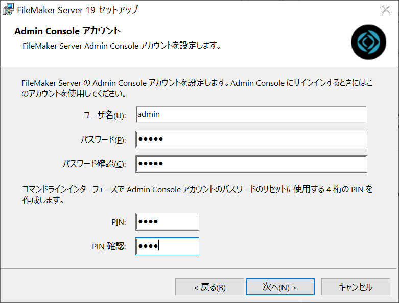Screen dimensions: 399x303
Task: Click the FileMaker Server 19 セットアップ title text
Action: coord(78,10)
